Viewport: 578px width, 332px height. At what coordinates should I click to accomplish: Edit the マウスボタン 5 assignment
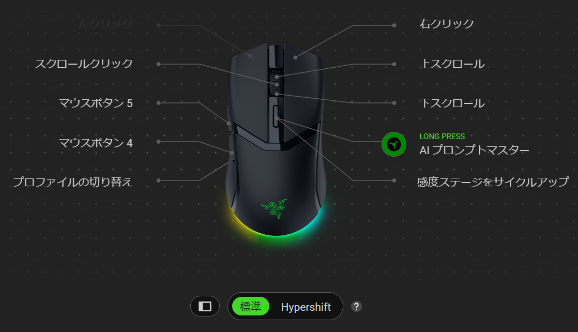(96, 103)
